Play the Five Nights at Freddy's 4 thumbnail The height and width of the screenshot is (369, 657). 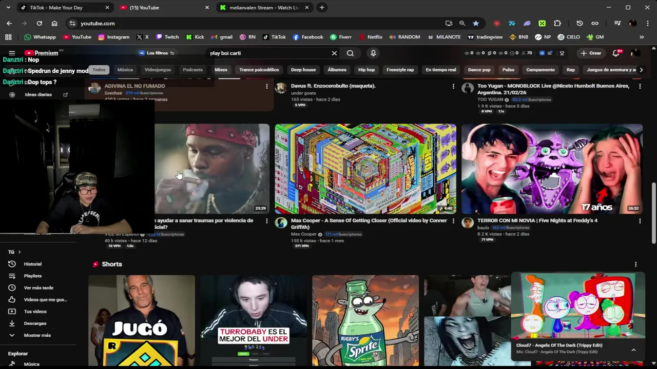552,169
